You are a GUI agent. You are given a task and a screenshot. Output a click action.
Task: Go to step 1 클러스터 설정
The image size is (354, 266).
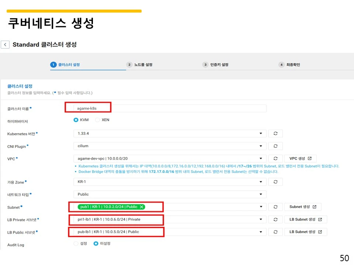coord(65,65)
